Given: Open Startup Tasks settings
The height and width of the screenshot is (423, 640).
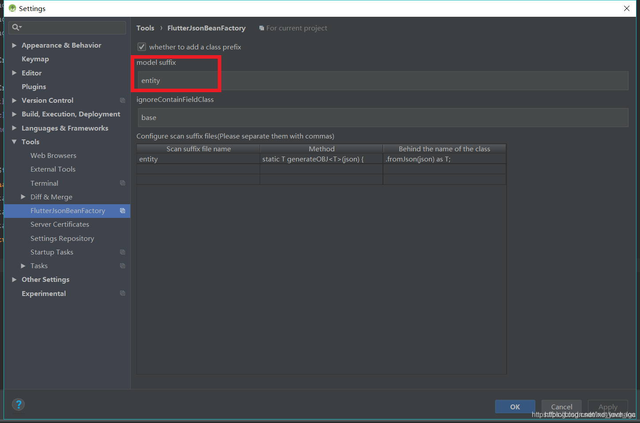Looking at the screenshot, I should (x=52, y=252).
